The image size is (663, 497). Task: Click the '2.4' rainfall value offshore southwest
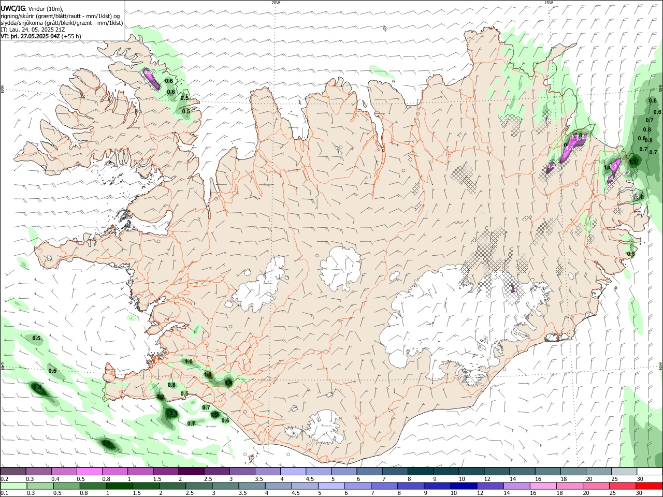37,387
